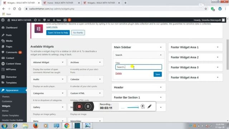Save the Search widget
Viewport: 229px width, 129px height.
pyautogui.click(x=157, y=74)
